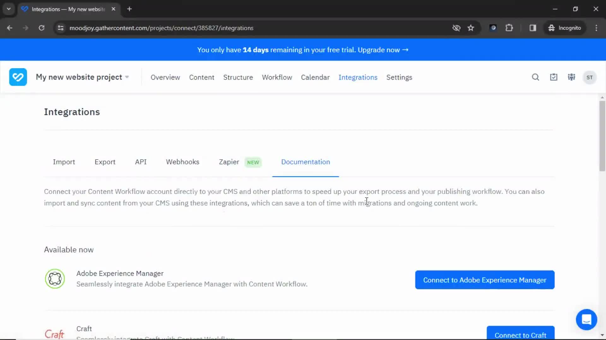Screen dimensions: 606x340
Task: Switch to the Import tab
Action: 64,162
